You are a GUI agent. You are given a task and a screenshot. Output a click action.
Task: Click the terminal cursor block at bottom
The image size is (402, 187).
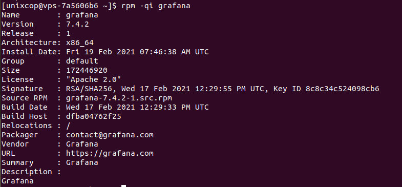(123, 185)
